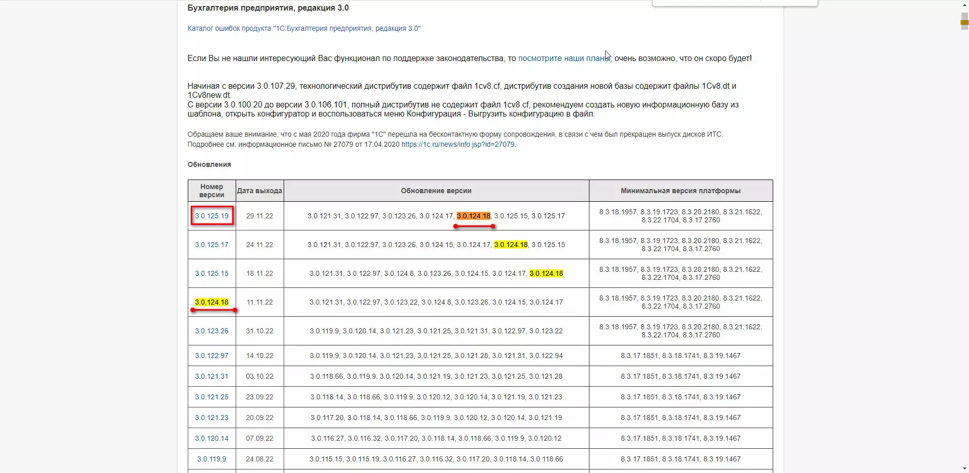The image size is (969, 473).
Task: Click the platform versions cell for 3.0.121.31
Action: tap(681, 376)
